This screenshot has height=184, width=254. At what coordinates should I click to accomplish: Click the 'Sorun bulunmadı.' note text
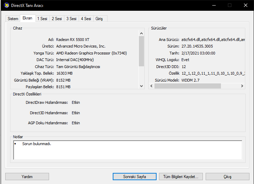click(x=37, y=144)
